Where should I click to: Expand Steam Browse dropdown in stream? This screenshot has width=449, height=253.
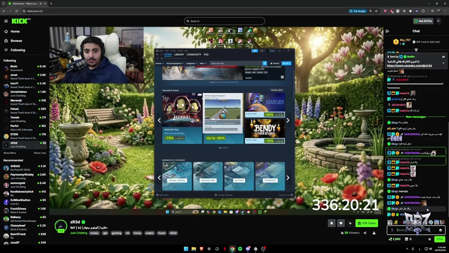(160, 63)
